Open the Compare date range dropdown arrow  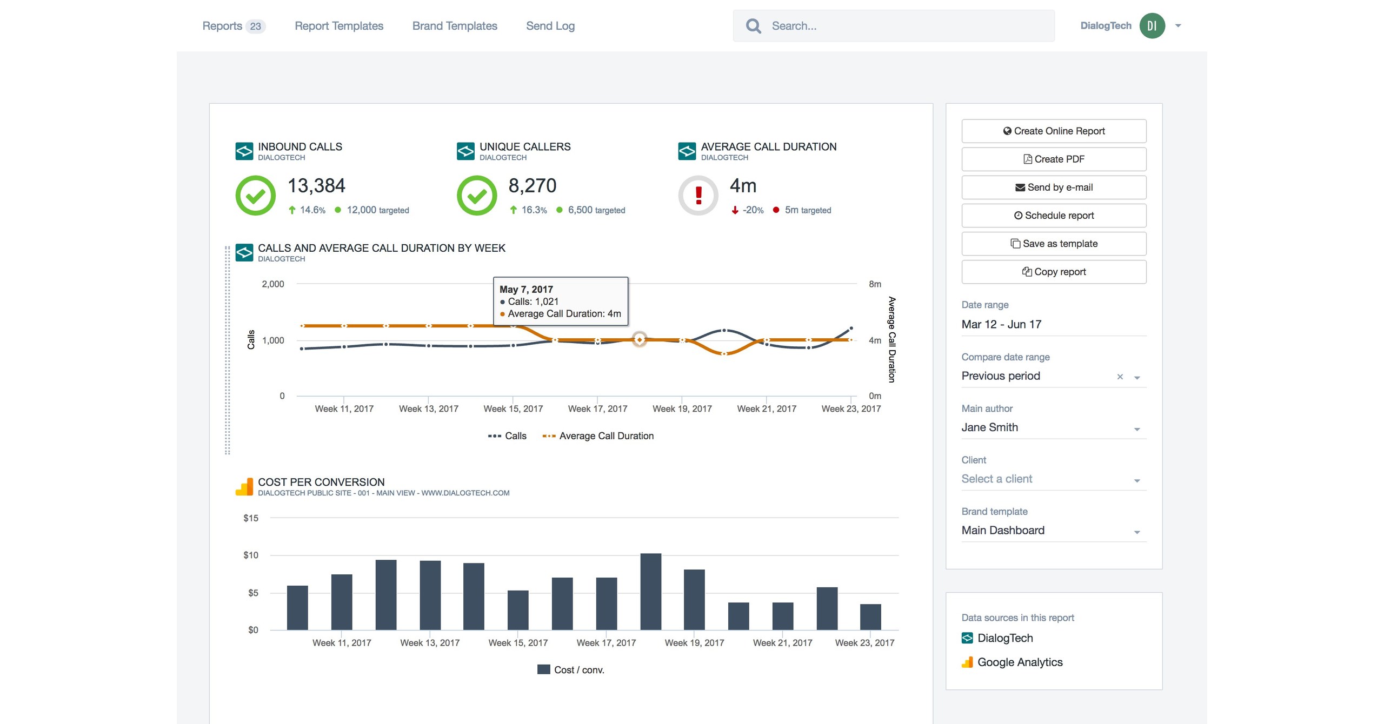[x=1136, y=378]
